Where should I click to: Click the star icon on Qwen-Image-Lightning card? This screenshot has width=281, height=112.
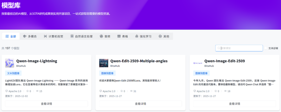pos(27,91)
